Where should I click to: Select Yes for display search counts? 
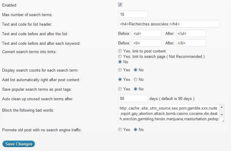[120, 70]
